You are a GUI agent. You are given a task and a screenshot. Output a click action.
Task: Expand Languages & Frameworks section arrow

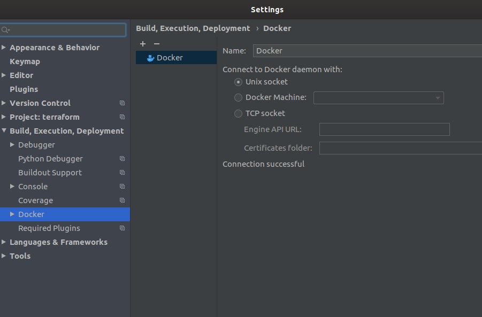(4, 242)
